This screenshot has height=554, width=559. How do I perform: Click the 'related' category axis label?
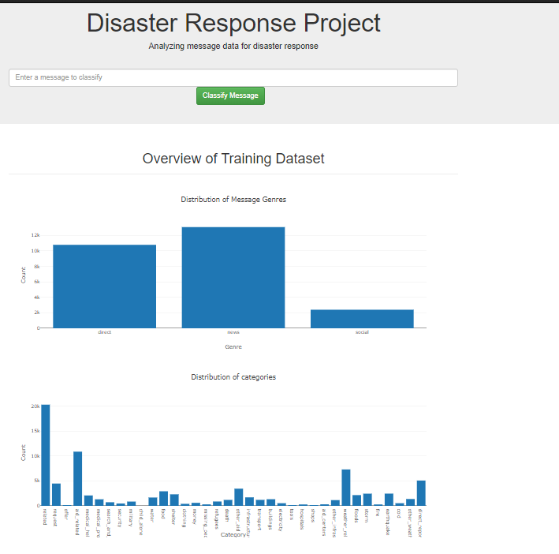click(45, 517)
